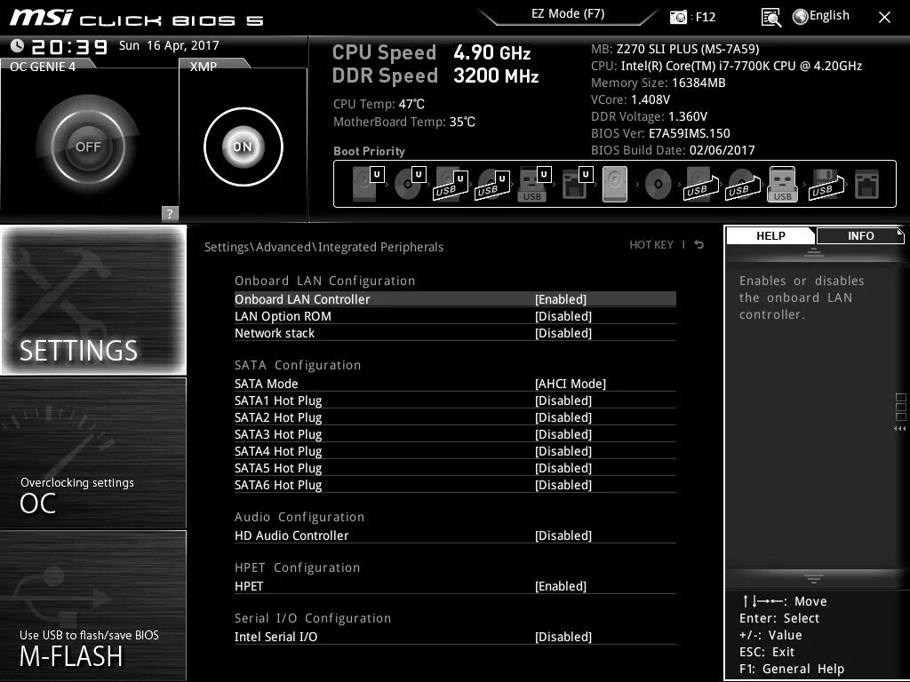Screen dimensions: 910x682
Task: Click the screenshot camera icon next to F12
Action: 678,17
